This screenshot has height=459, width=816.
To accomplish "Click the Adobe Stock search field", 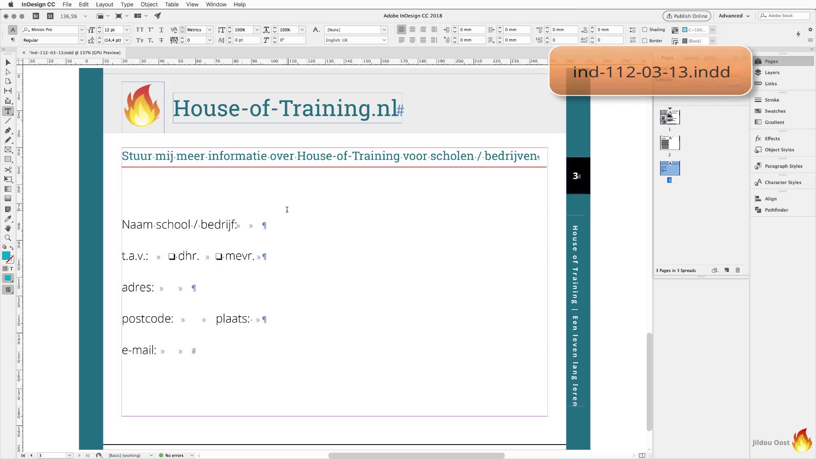I will (x=784, y=16).
